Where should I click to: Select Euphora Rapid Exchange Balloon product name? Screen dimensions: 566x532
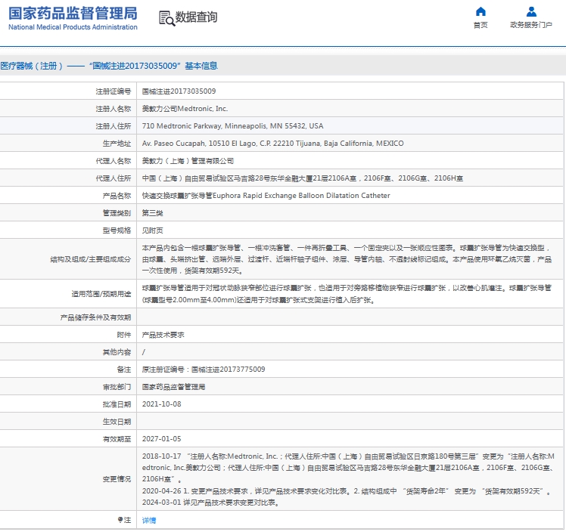(x=266, y=196)
